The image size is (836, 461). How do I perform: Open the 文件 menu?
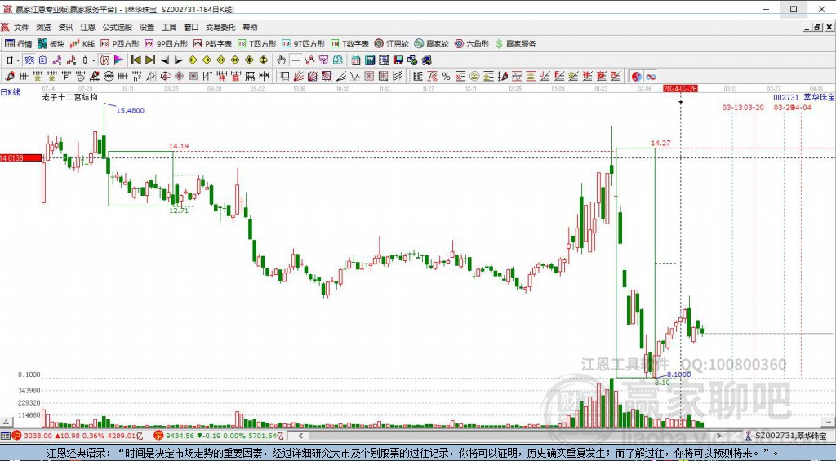[21, 27]
